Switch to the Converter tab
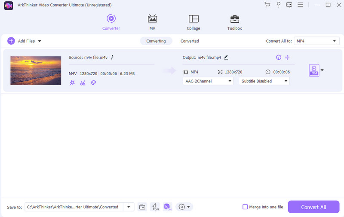The image size is (344, 217). [x=111, y=22]
